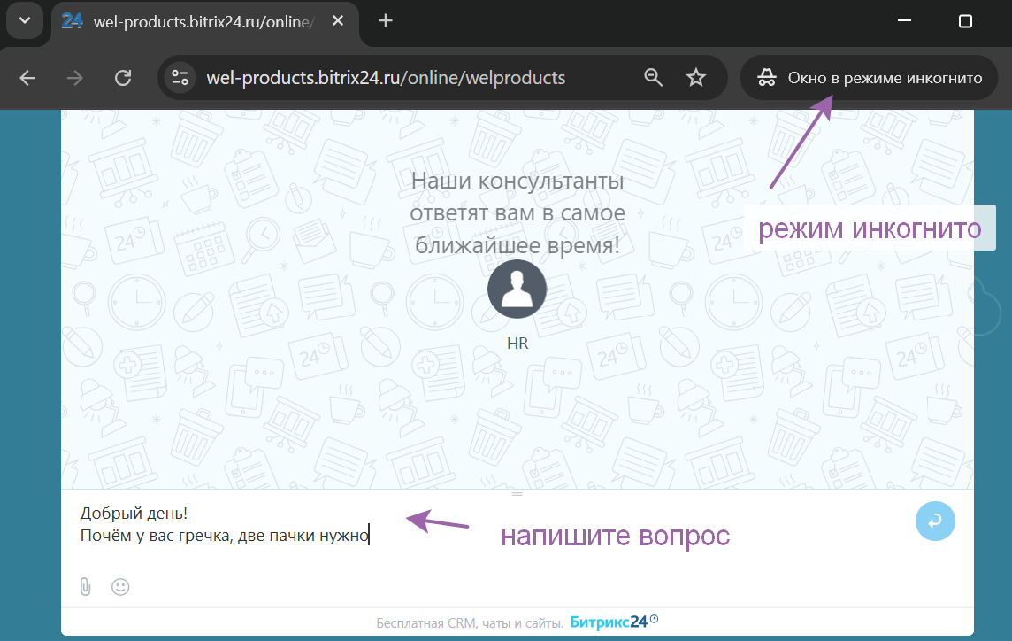
Task: Click in the browser address bar
Action: (385, 78)
